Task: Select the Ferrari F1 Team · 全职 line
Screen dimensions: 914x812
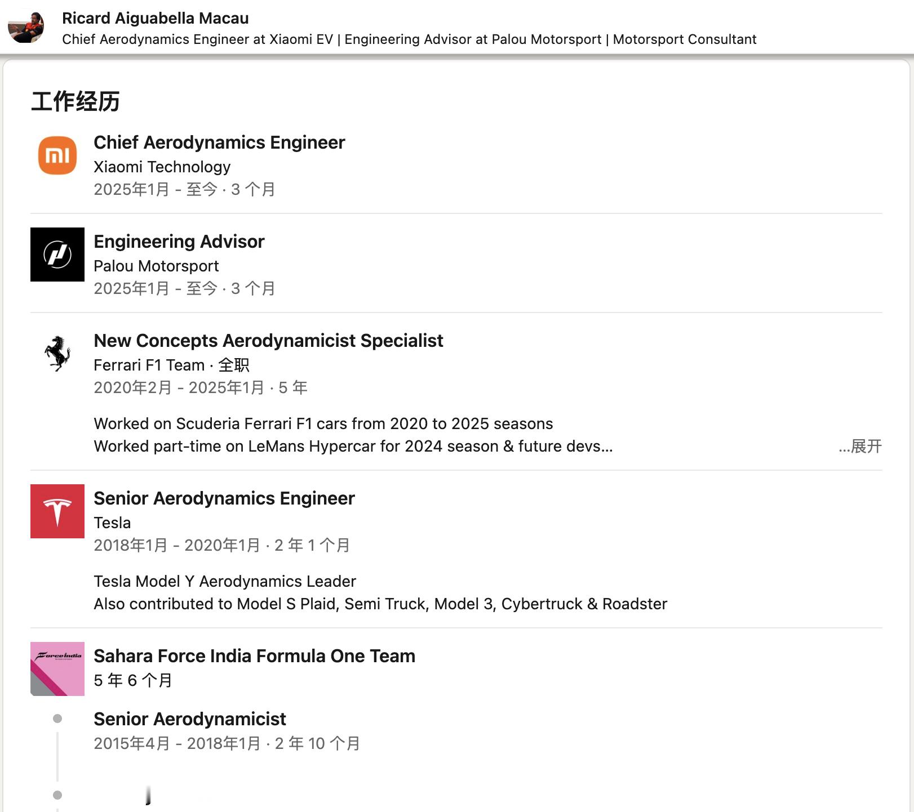Action: 171,365
